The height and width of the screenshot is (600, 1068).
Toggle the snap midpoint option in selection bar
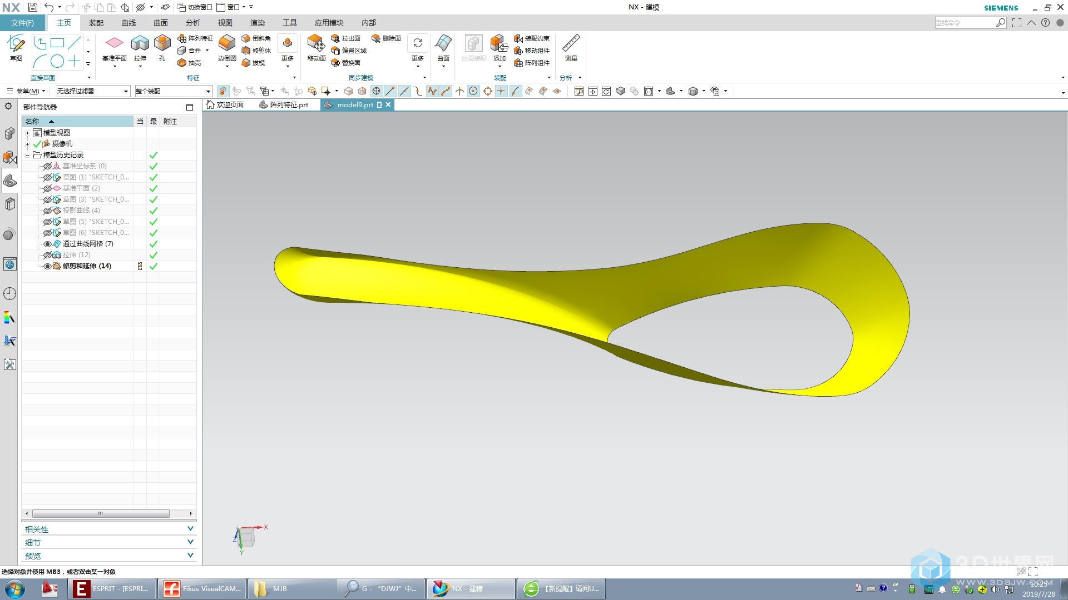tap(404, 91)
